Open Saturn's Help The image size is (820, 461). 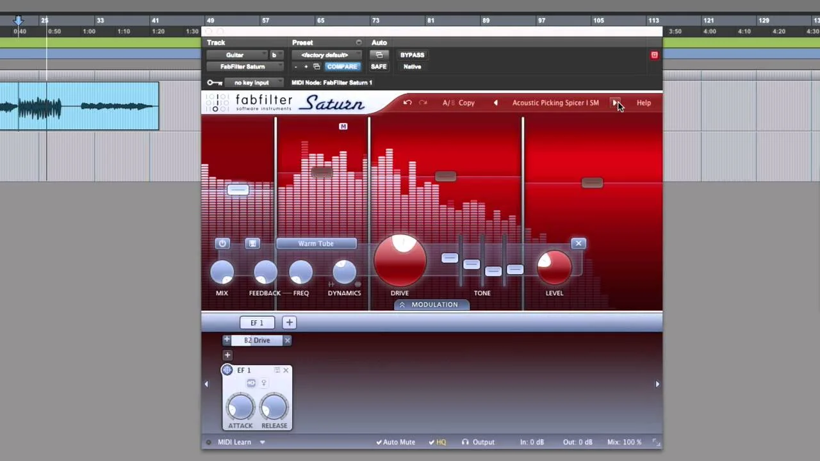coord(643,102)
